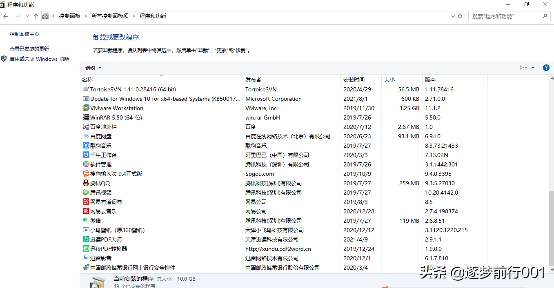Image resolution: width=554 pixels, height=288 pixels.
Task: Go up one folder level arrow
Action: point(36,16)
